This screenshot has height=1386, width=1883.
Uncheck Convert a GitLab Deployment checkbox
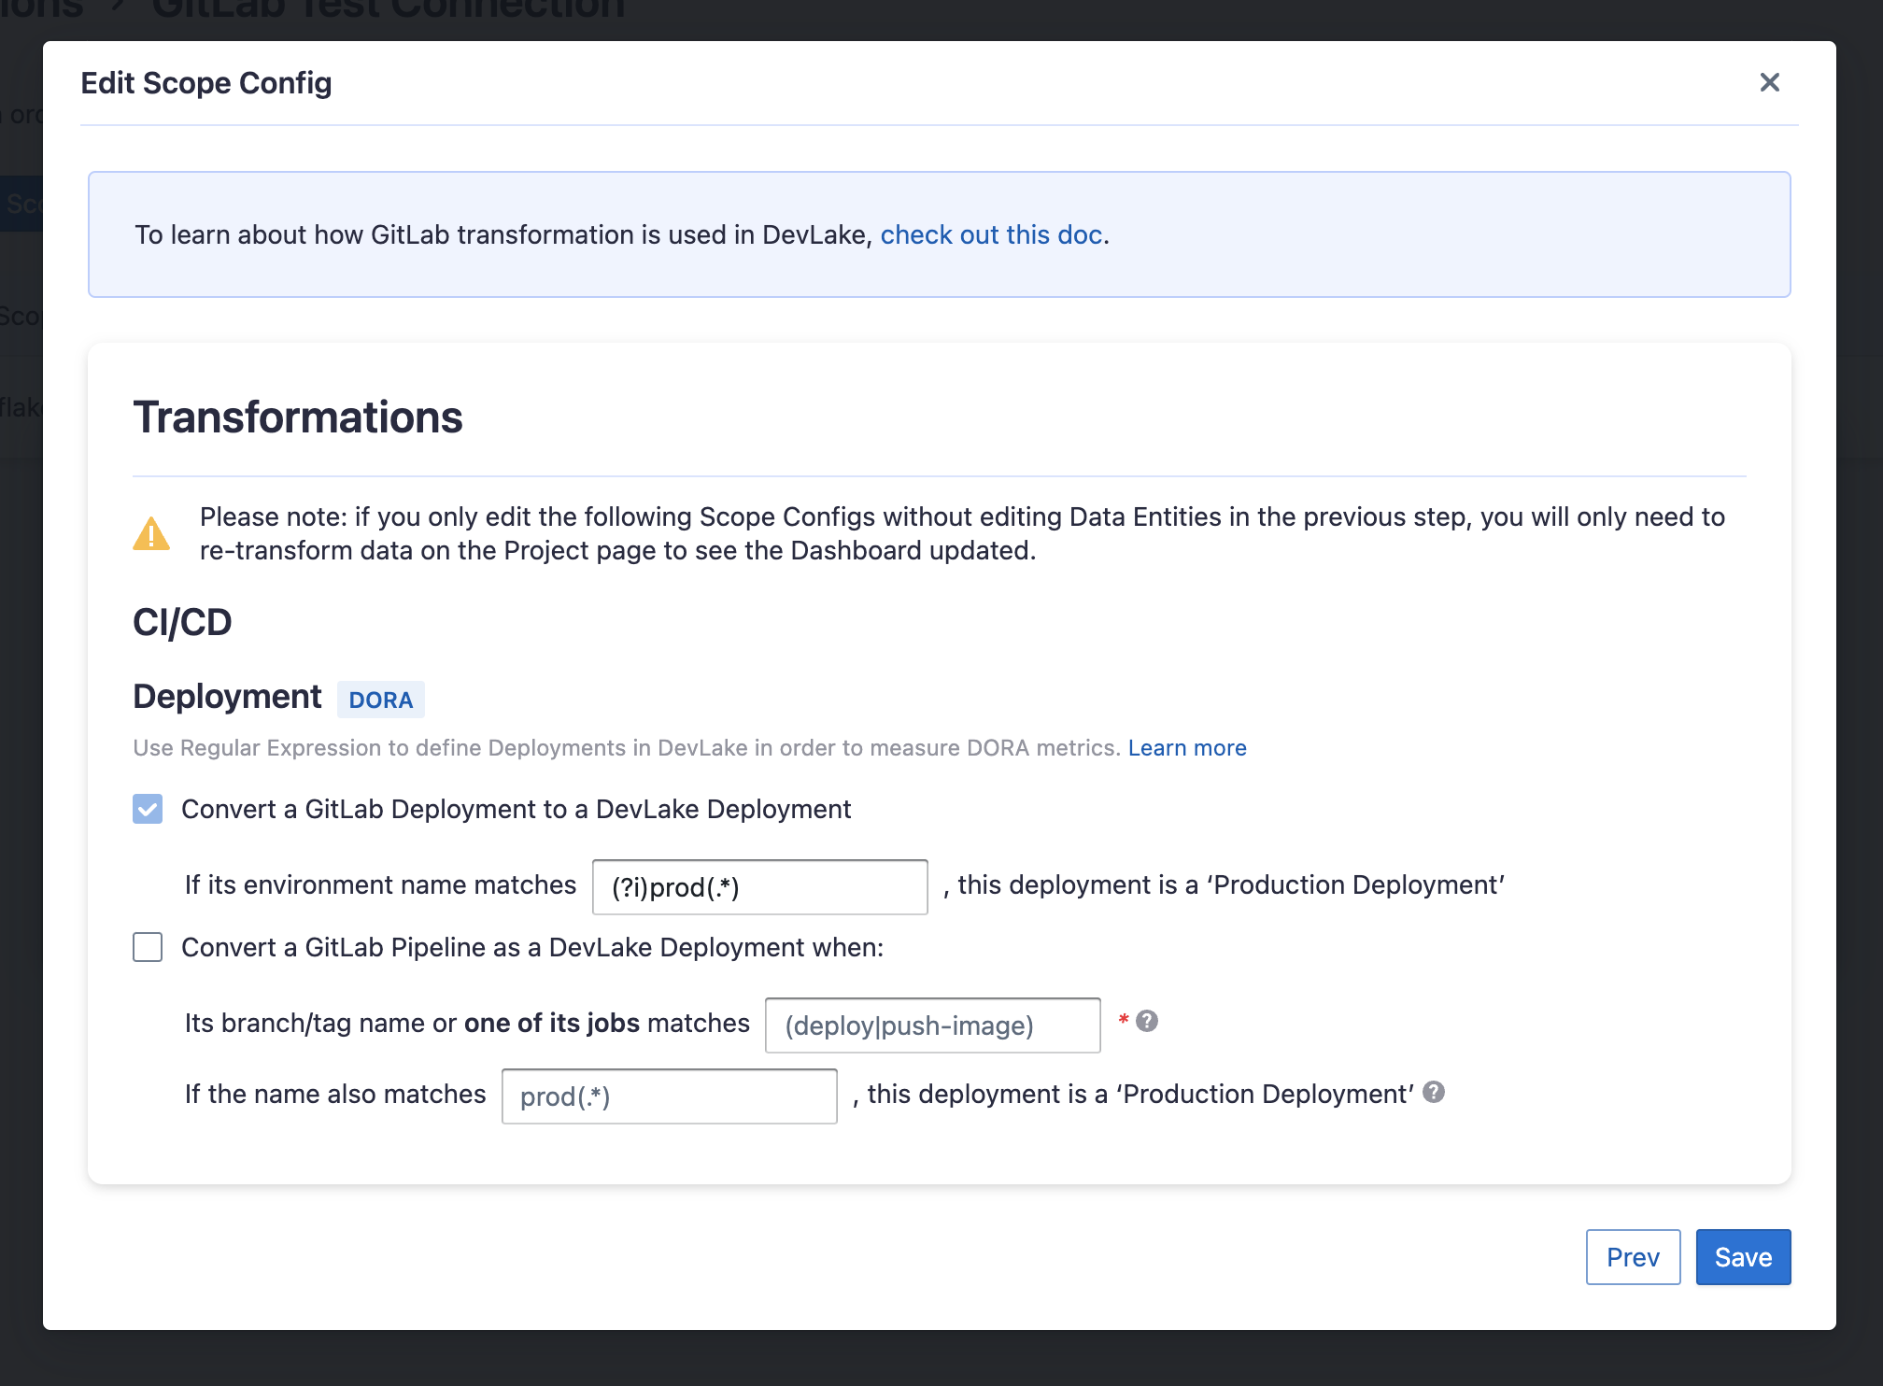pyautogui.click(x=148, y=809)
